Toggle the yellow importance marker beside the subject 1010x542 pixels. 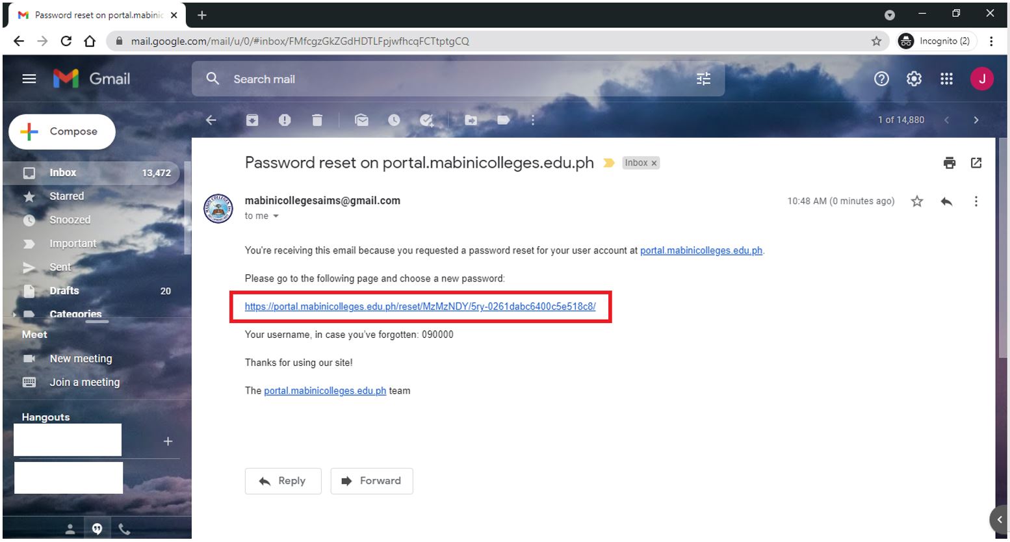point(609,163)
